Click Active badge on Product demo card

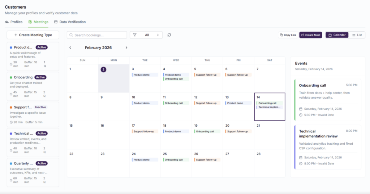coord(42,48)
